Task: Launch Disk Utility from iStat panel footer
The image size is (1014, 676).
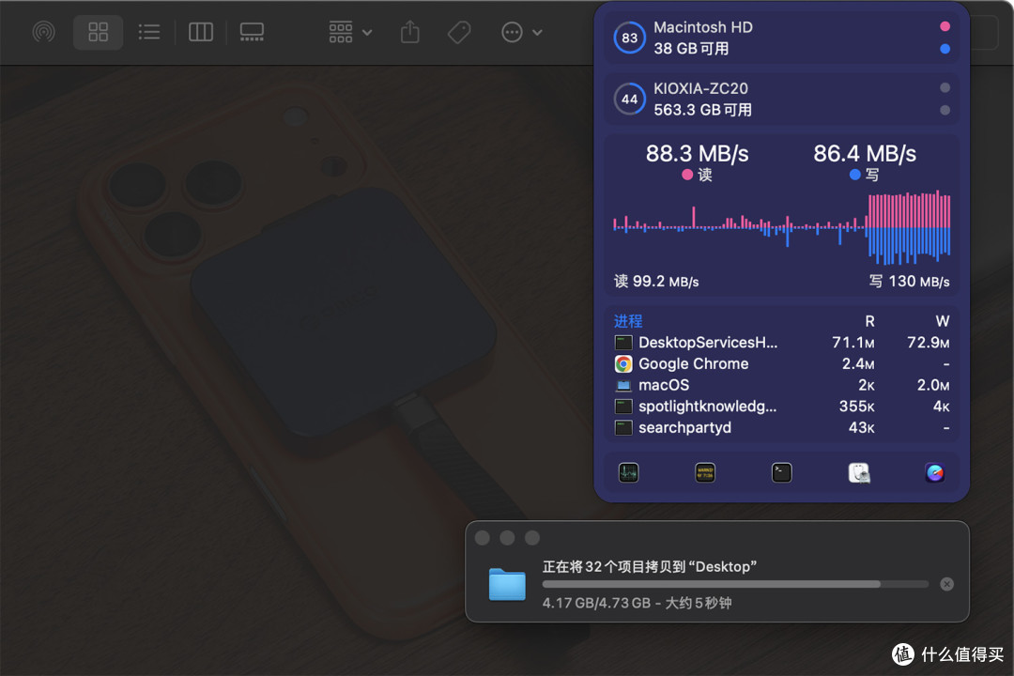Action: tap(859, 473)
